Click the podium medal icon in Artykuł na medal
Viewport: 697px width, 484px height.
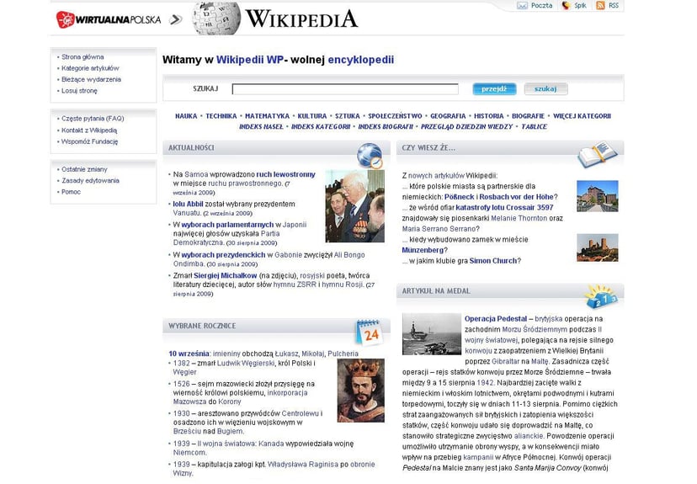coord(601,296)
